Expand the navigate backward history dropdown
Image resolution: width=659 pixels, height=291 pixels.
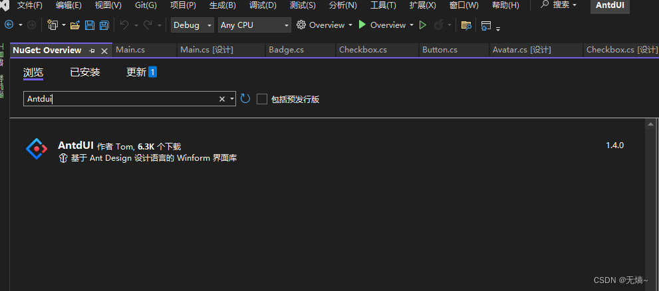coord(20,26)
